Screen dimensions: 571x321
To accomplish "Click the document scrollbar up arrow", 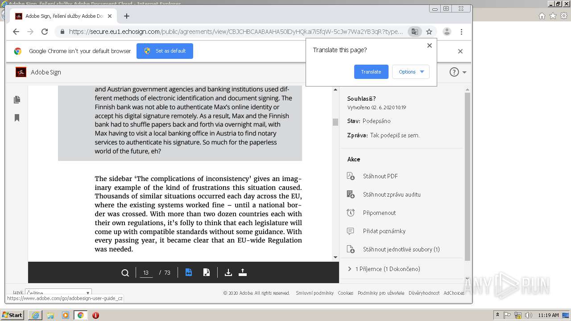I will point(335,90).
